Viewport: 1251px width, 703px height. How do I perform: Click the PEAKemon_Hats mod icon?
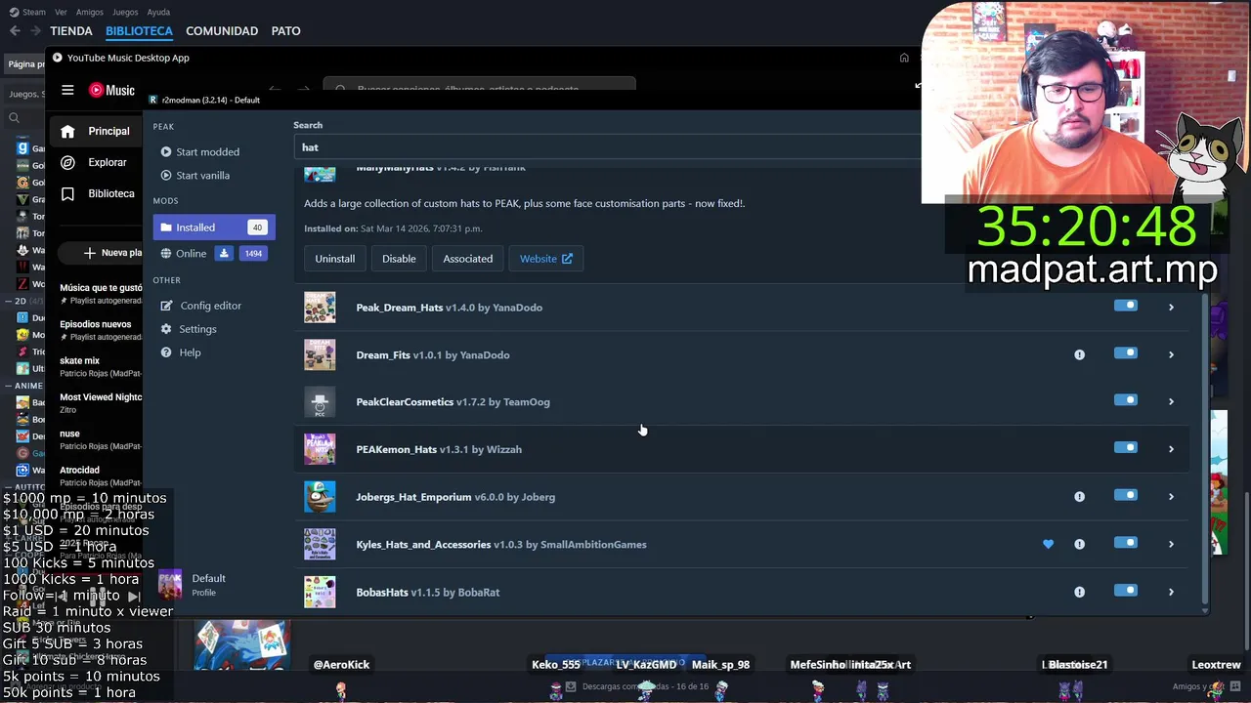pos(320,449)
